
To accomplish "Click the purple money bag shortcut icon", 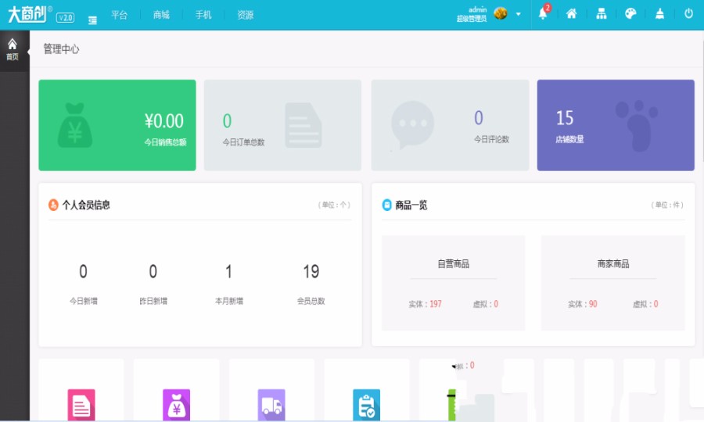I will [x=176, y=405].
